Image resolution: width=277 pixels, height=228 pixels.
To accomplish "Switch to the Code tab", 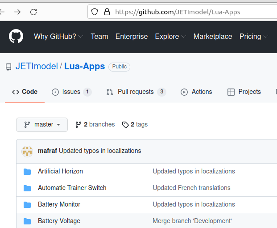I will coord(25,92).
